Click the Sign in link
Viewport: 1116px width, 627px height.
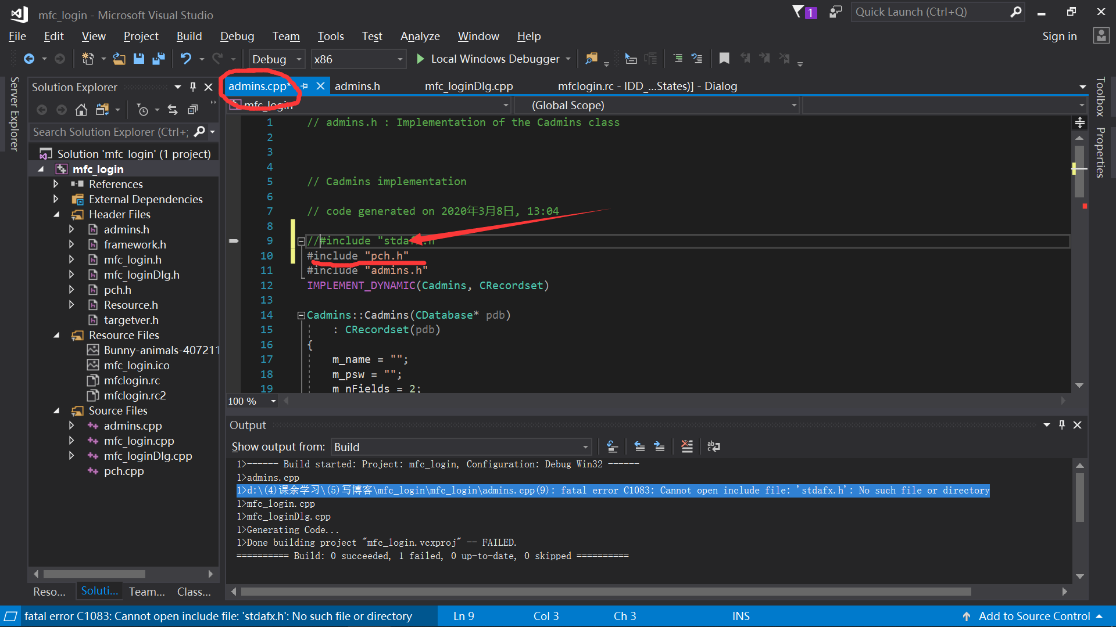pos(1059,36)
